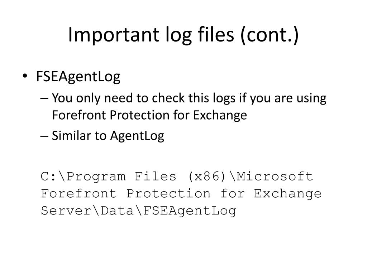Screen dimensions: 367x275
Task: Select the FSEAgentLog top-level bullet heading
Action: point(78,77)
